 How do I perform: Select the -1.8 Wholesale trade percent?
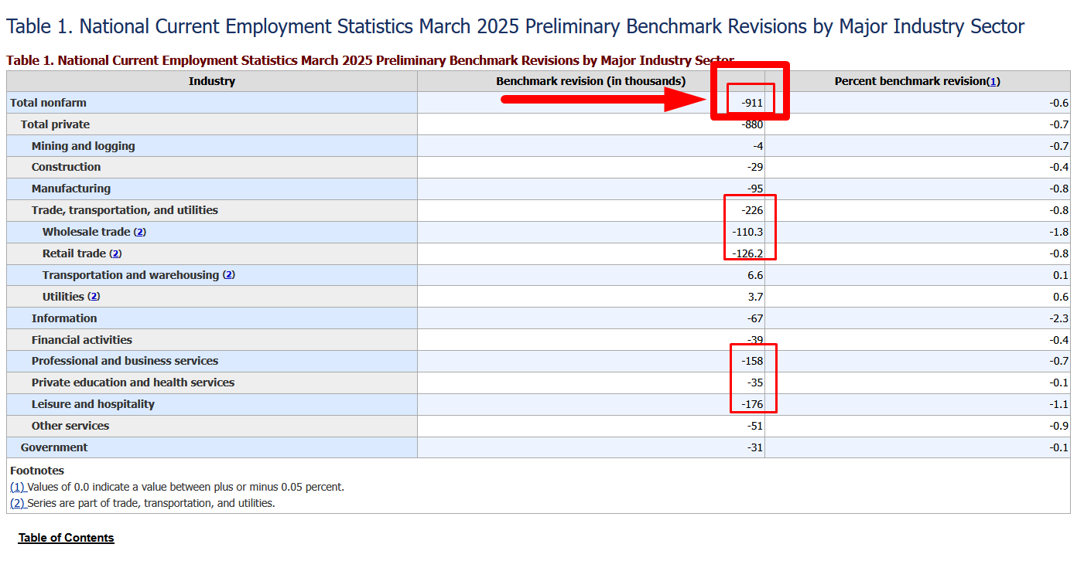click(x=1059, y=232)
